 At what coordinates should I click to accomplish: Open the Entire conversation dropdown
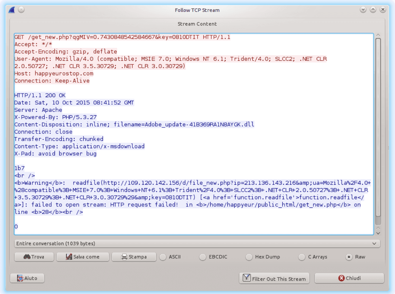tap(197, 244)
